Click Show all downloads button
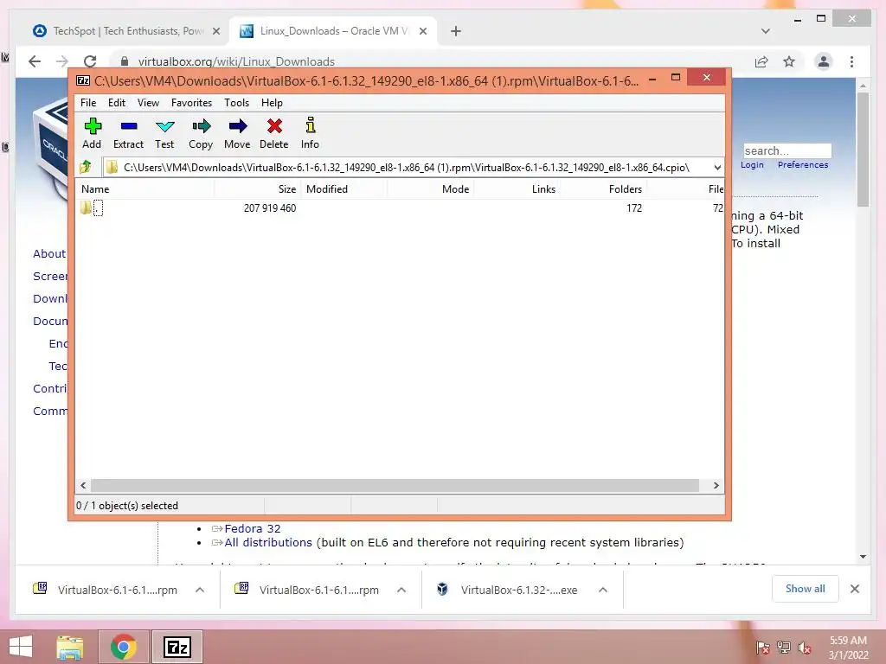886x664 pixels. click(806, 589)
